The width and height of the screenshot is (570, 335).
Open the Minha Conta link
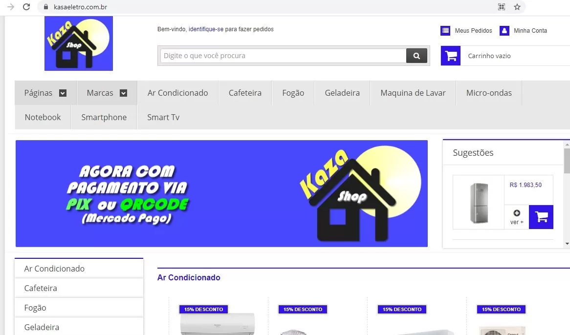530,30
